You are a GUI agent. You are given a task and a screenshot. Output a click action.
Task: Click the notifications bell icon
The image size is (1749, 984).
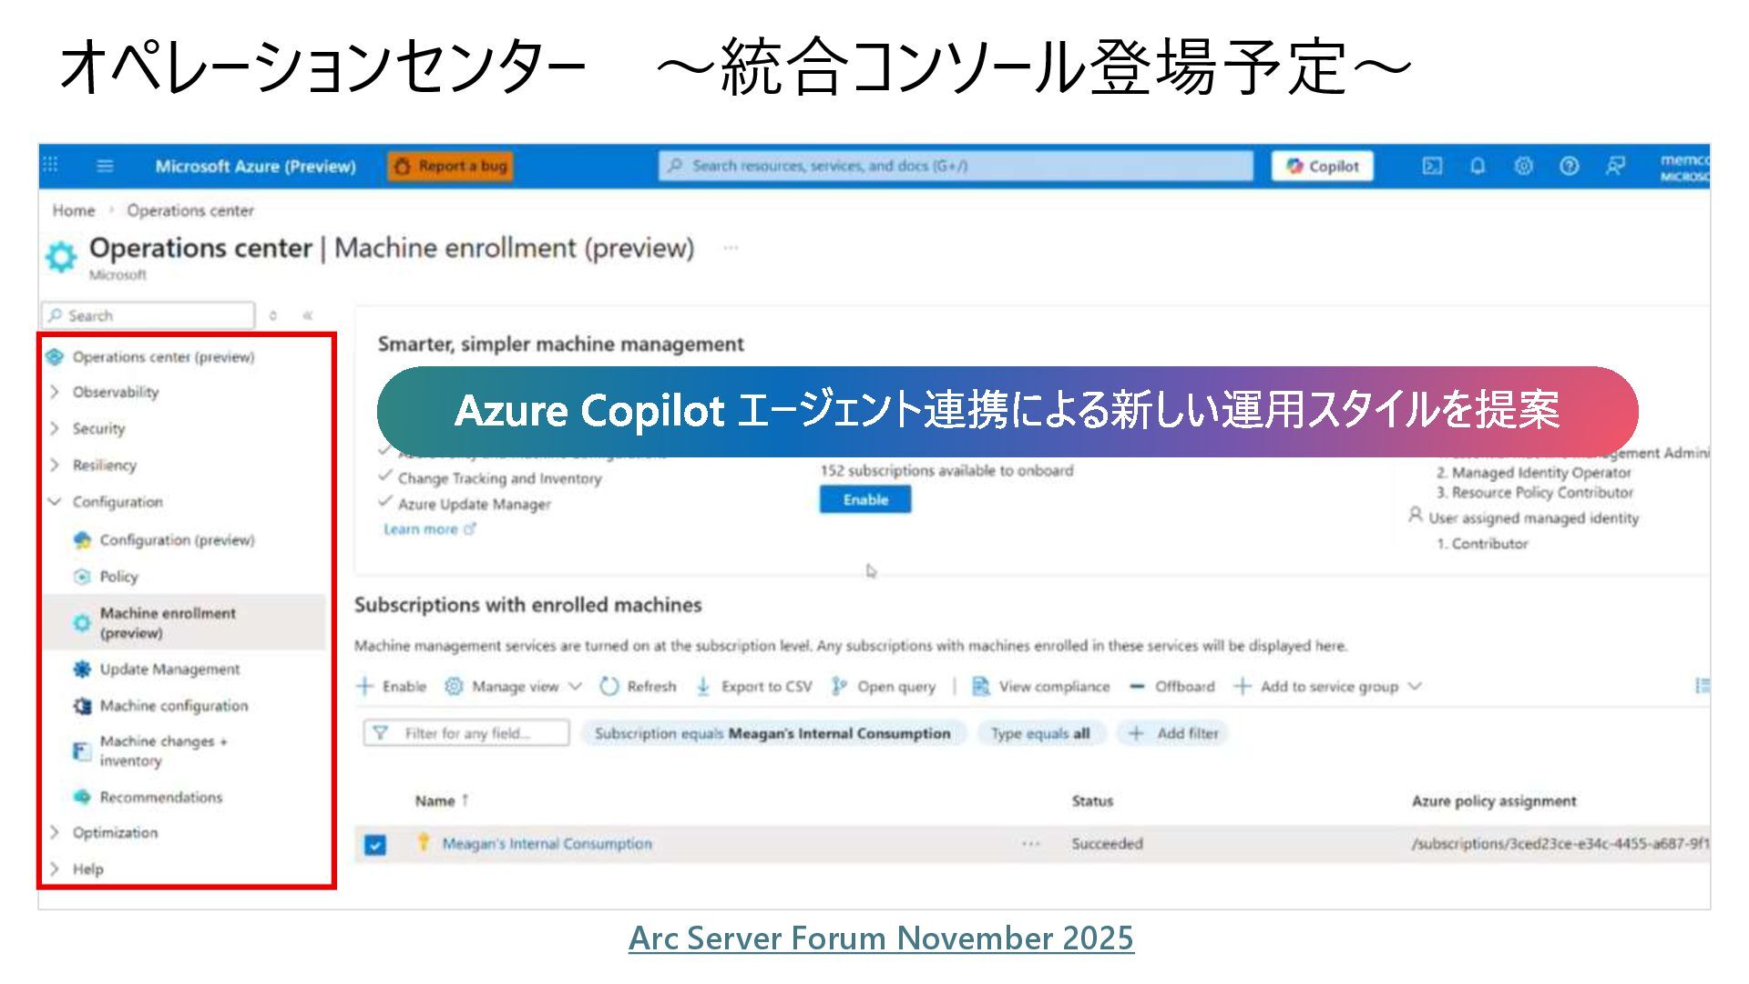[x=1478, y=166]
